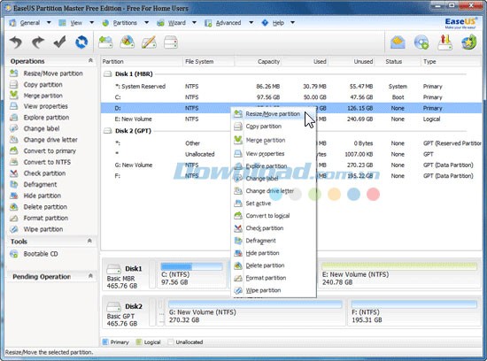The width and height of the screenshot is (487, 361).
Task: Click the Unused column header
Action: point(352,61)
